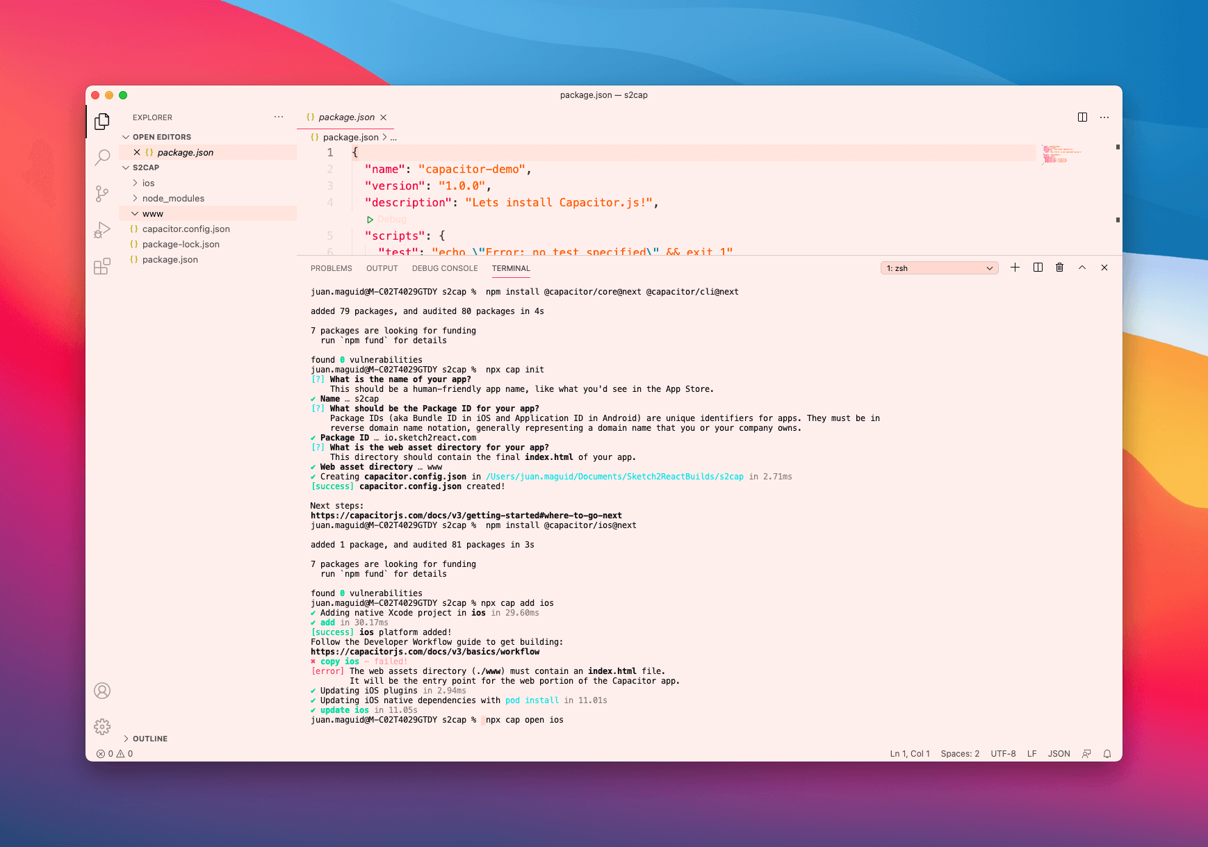Image resolution: width=1208 pixels, height=847 pixels.
Task: Close package.json in Open Editors list
Action: [x=137, y=152]
